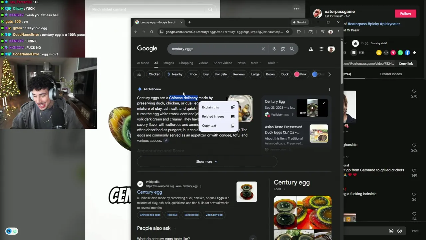Open the Google apps grid
The image size is (426, 240).
tap(321, 49)
